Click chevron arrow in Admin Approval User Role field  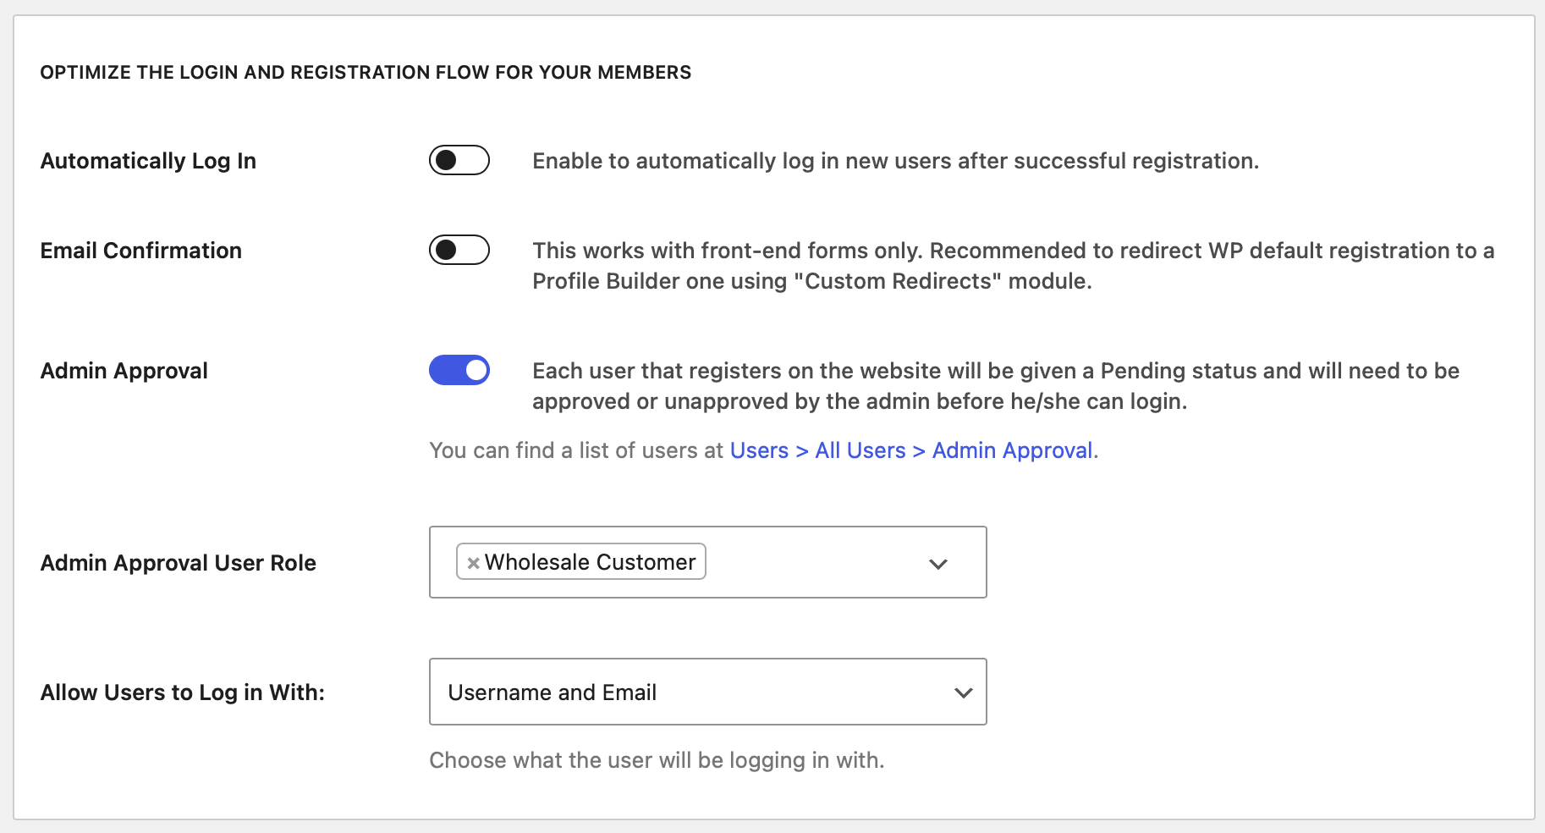point(937,564)
